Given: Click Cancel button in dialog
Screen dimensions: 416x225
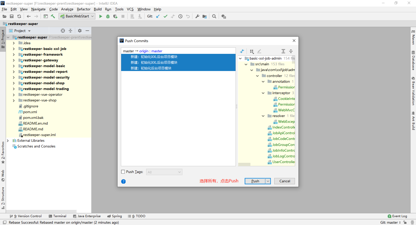Looking at the screenshot, I should tap(285, 181).
